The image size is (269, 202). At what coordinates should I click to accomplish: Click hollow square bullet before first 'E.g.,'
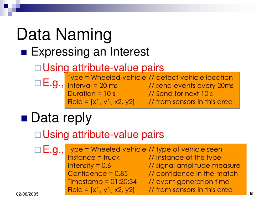(38, 83)
